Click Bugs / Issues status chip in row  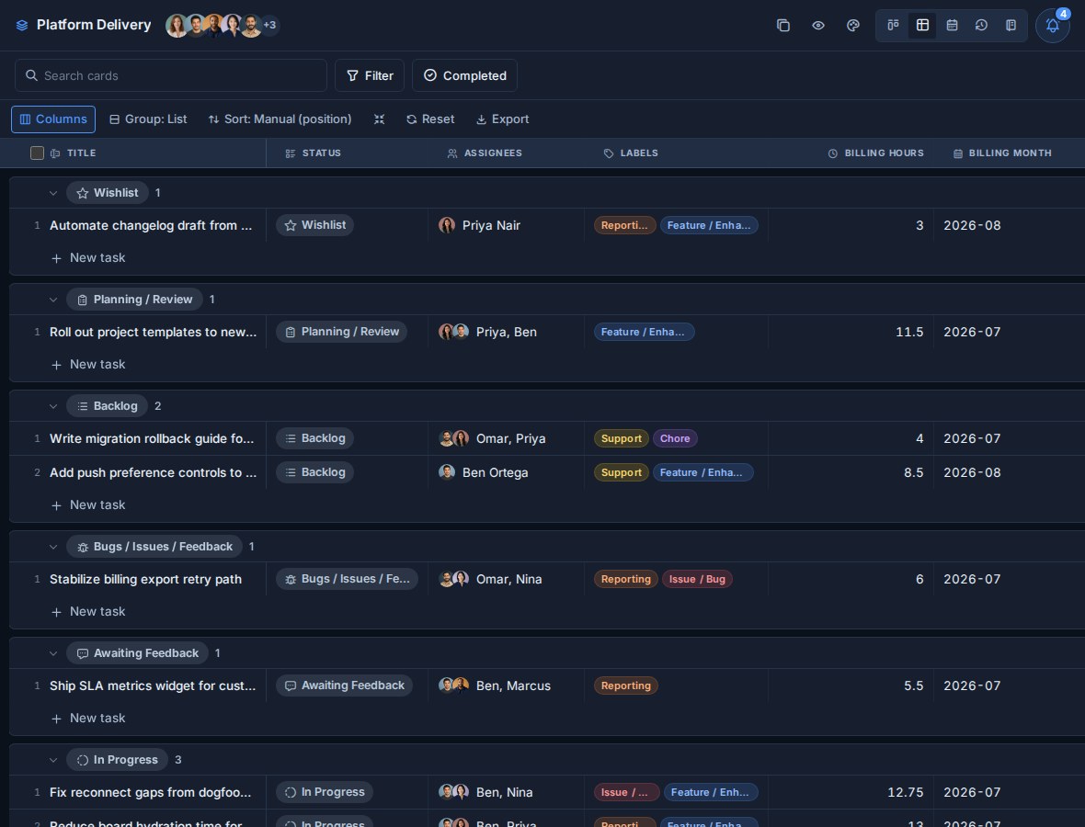[348, 579]
